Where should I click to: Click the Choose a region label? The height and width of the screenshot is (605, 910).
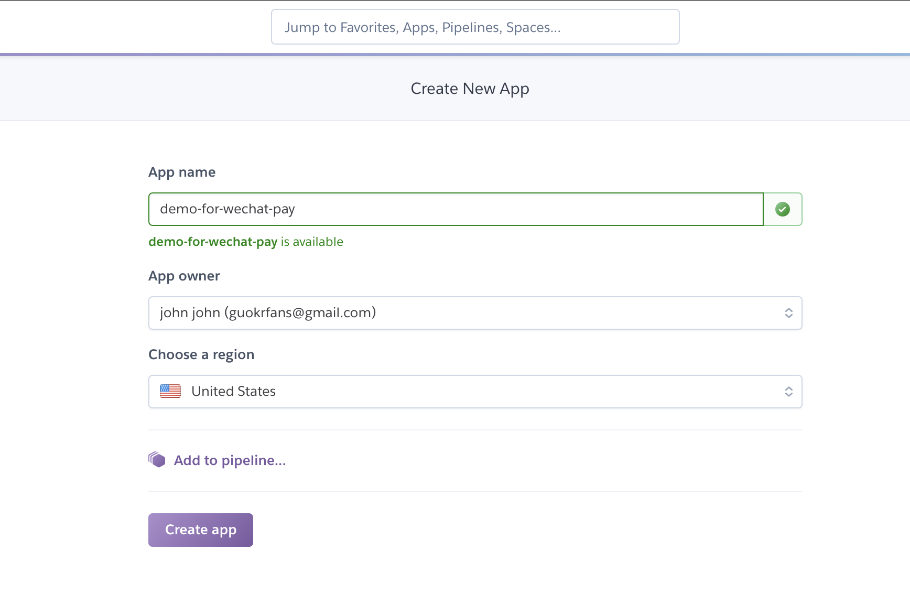[201, 354]
